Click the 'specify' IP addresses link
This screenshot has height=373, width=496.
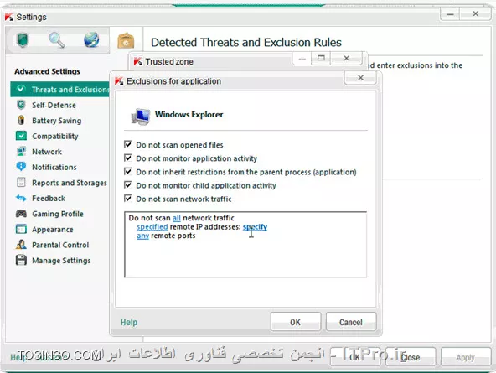point(255,227)
